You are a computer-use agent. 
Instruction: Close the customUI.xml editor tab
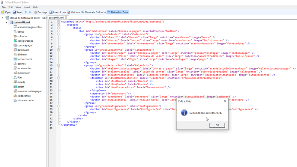[66, 18]
